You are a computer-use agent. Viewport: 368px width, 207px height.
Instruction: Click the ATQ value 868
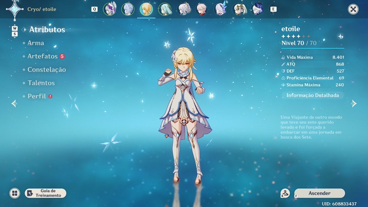pyautogui.click(x=340, y=64)
